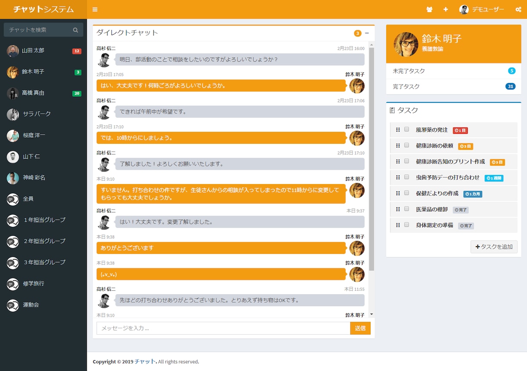Toggle the hamburger sidebar menu

(x=95, y=10)
